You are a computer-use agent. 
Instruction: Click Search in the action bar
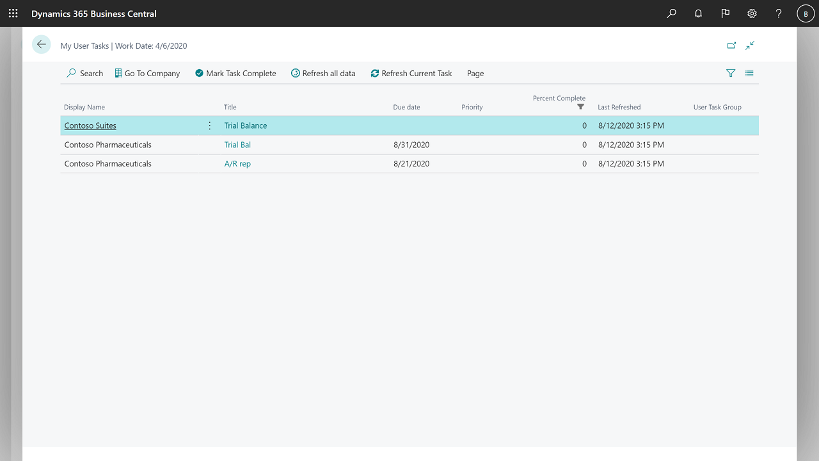tap(85, 73)
